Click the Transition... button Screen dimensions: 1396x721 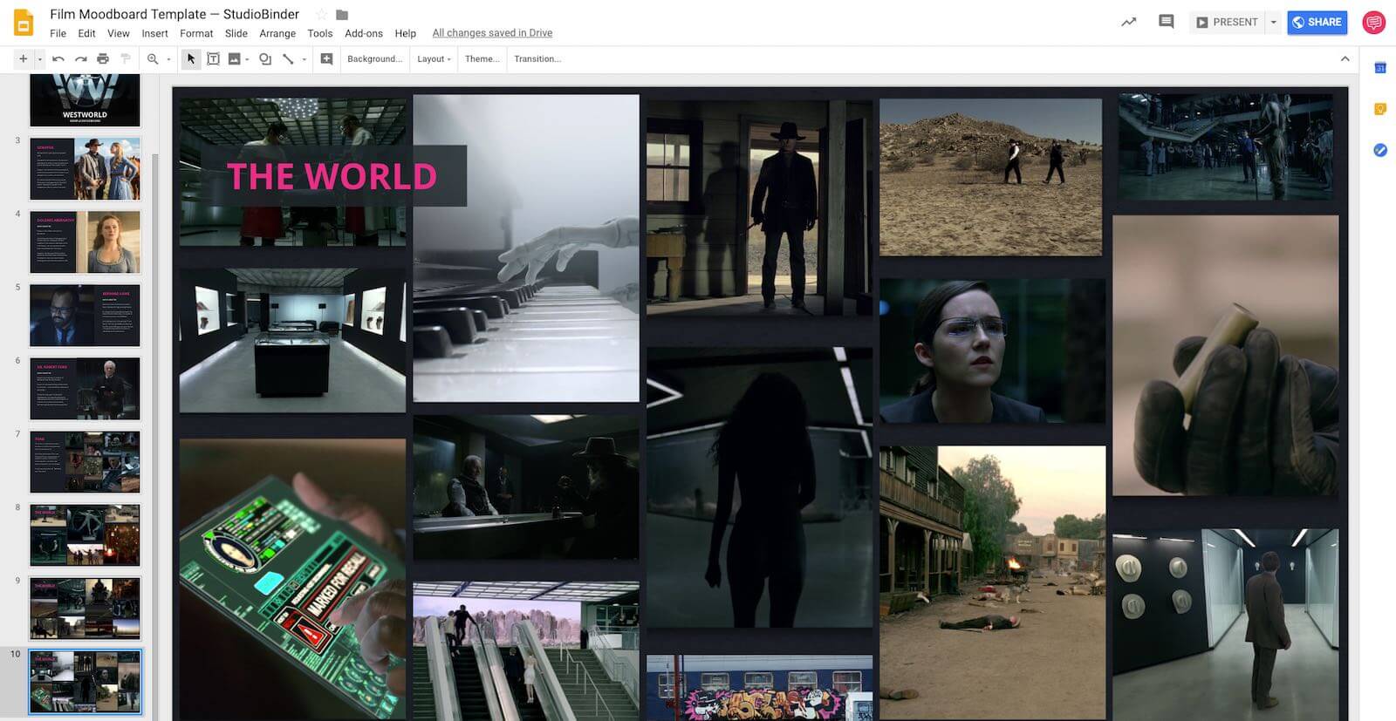click(x=537, y=58)
